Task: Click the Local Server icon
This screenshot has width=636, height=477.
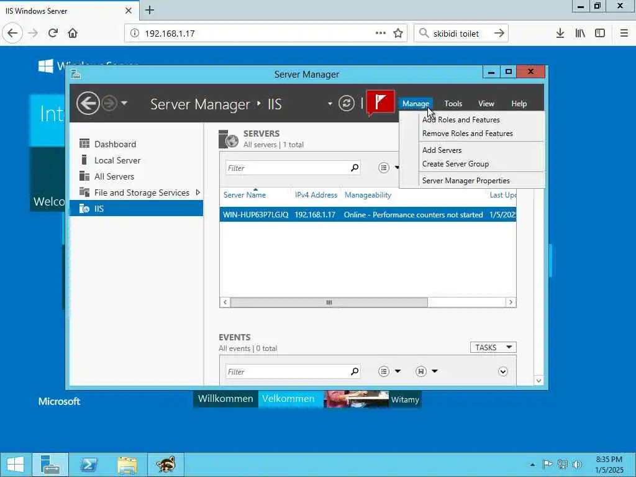Action: [x=84, y=160]
